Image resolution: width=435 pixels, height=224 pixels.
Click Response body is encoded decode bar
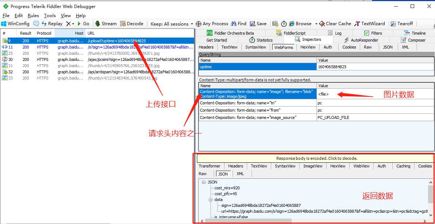[x=315, y=158]
